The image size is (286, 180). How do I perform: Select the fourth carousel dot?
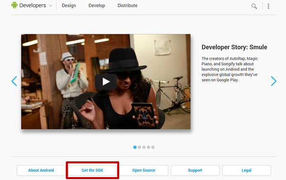coord(148,147)
